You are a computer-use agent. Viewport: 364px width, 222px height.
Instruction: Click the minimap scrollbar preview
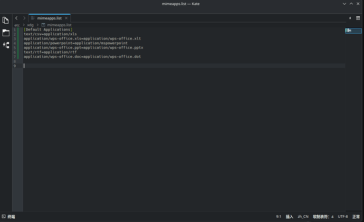353,31
